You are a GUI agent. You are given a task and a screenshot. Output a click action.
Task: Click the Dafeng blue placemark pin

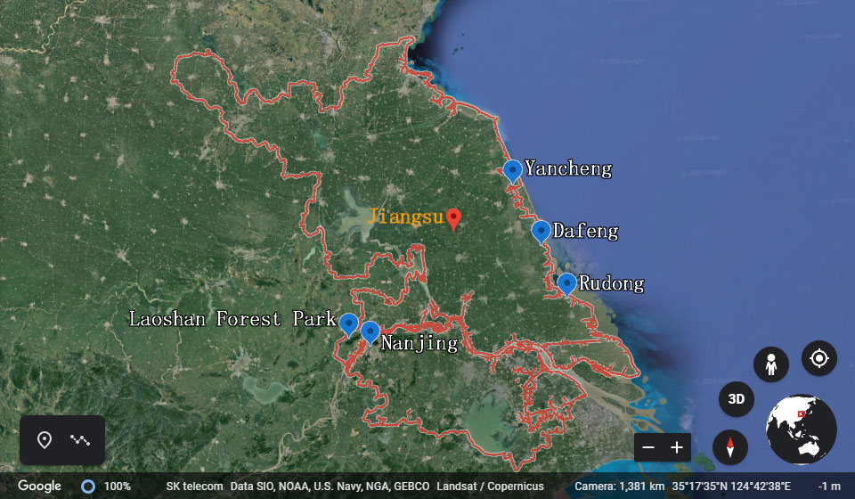pyautogui.click(x=541, y=233)
